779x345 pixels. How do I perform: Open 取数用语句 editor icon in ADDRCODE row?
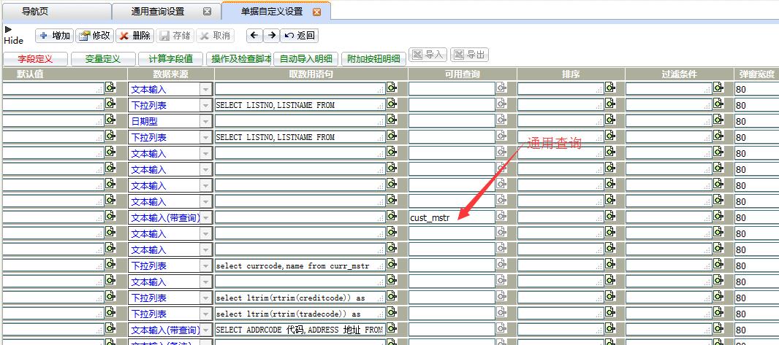pyautogui.click(x=392, y=327)
